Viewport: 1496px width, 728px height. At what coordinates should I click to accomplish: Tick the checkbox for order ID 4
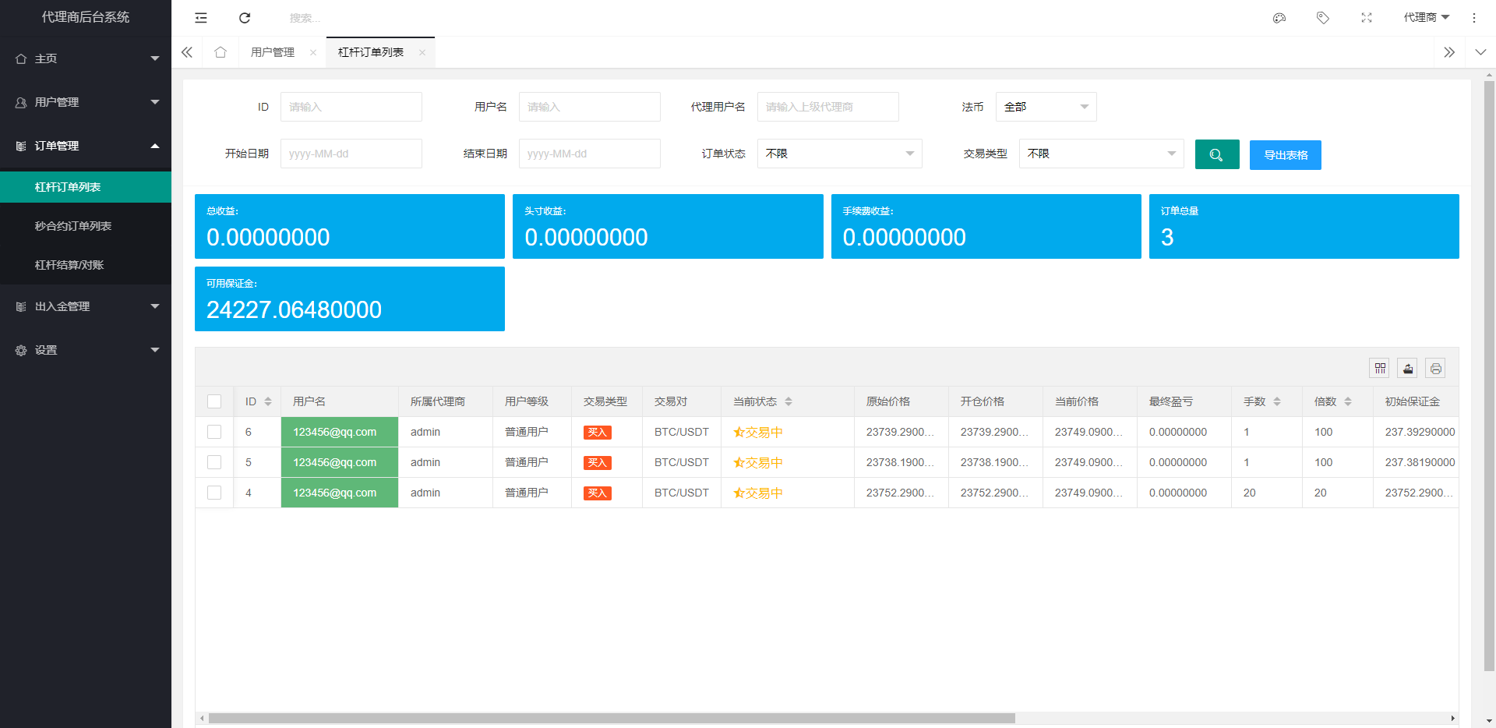pos(214,493)
